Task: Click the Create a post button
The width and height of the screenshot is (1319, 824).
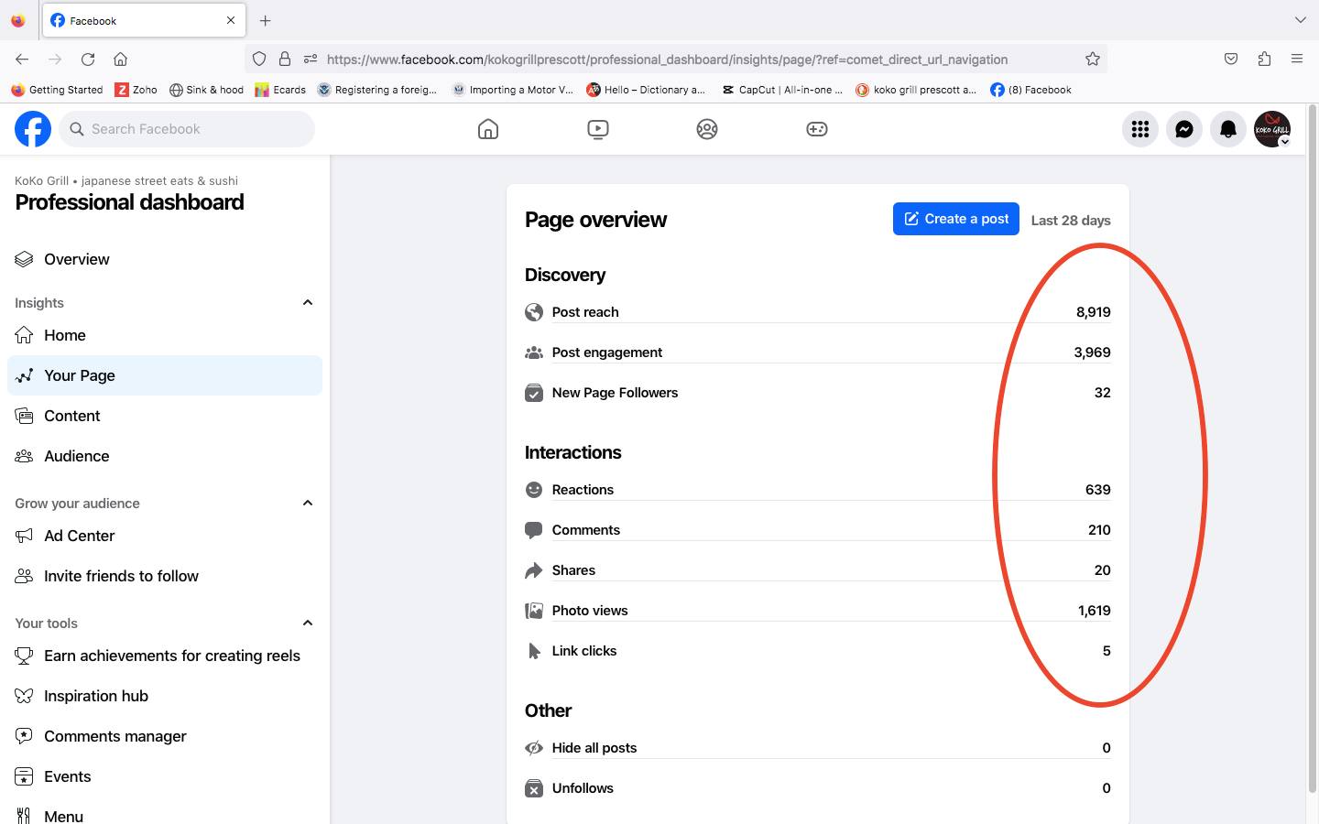Action: pyautogui.click(x=955, y=219)
